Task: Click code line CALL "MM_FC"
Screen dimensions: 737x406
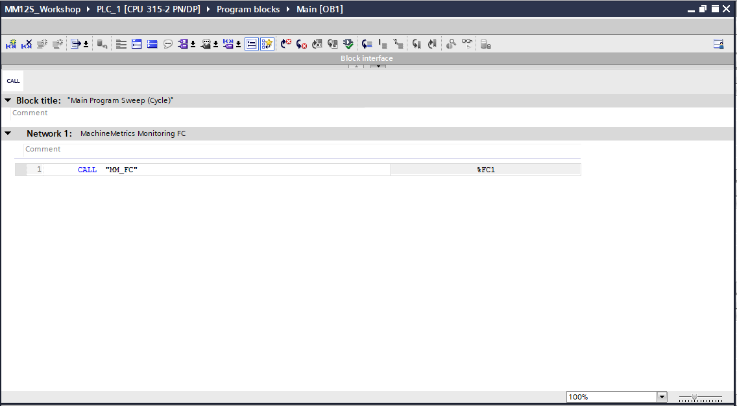Action: [108, 170]
